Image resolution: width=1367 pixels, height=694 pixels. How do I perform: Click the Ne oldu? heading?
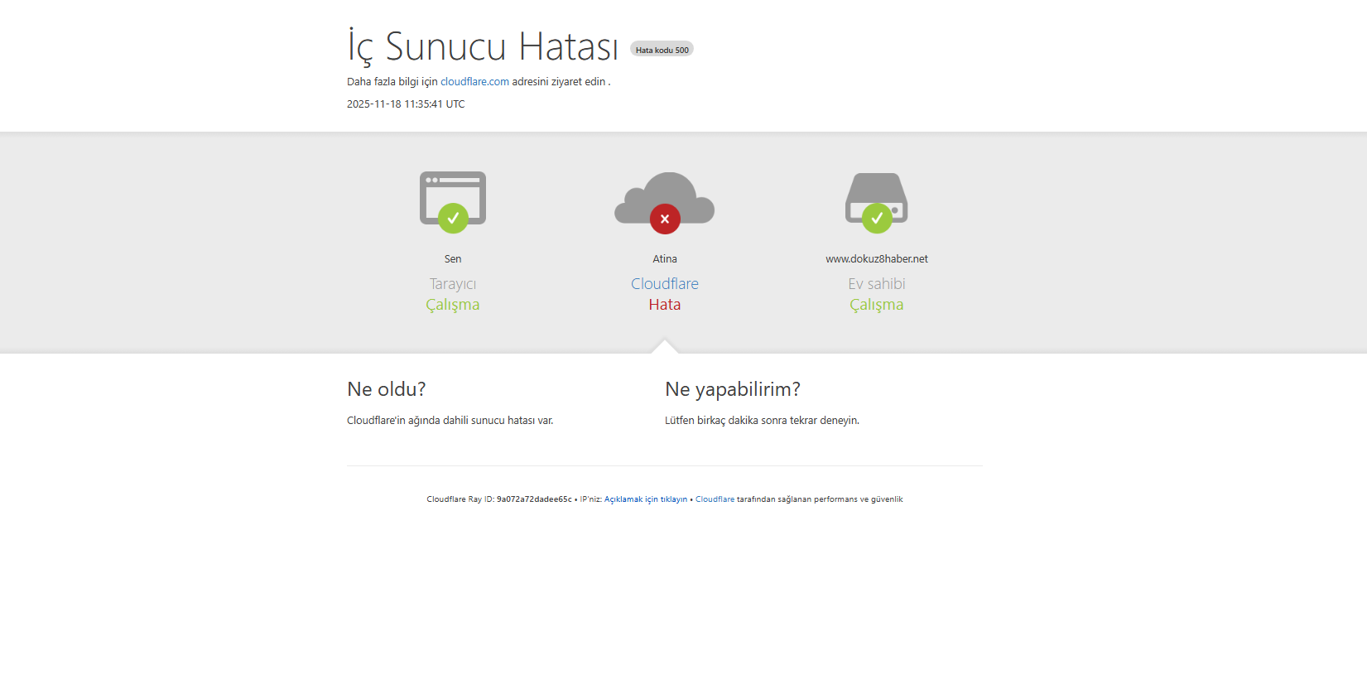coord(386,389)
